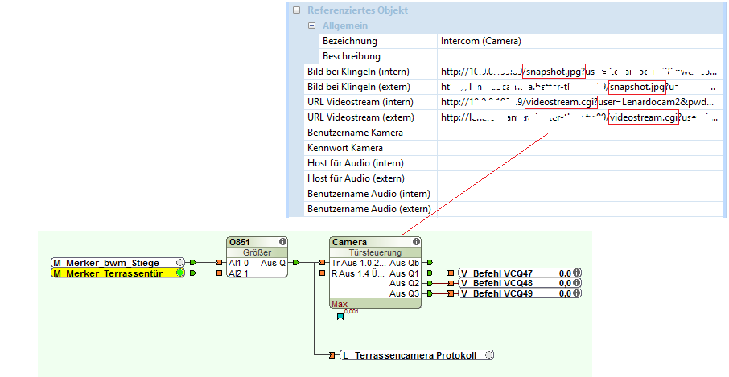Screen dimensions: 729x377
Task: Select the Bezeichnung property row
Action: [x=349, y=41]
